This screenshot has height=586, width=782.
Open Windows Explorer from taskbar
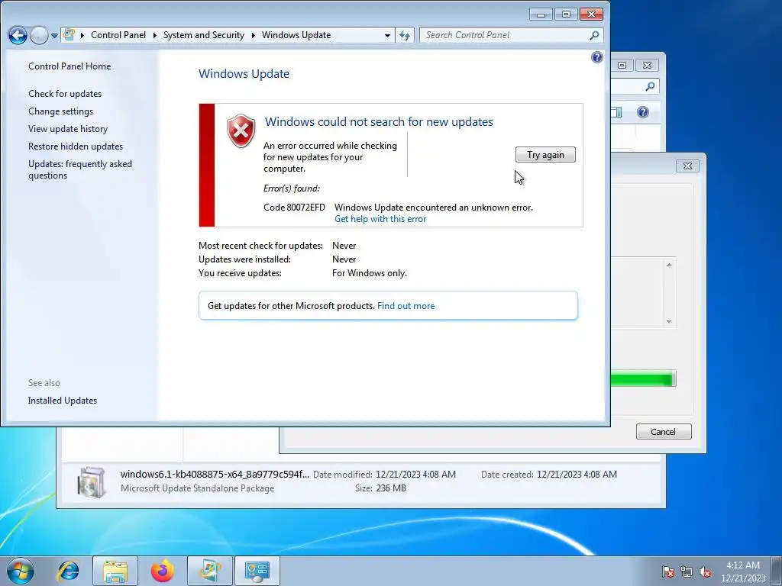(115, 571)
